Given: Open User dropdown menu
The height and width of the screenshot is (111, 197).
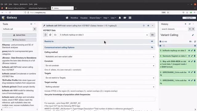Looking at the screenshot, I should [x=113, y=18].
